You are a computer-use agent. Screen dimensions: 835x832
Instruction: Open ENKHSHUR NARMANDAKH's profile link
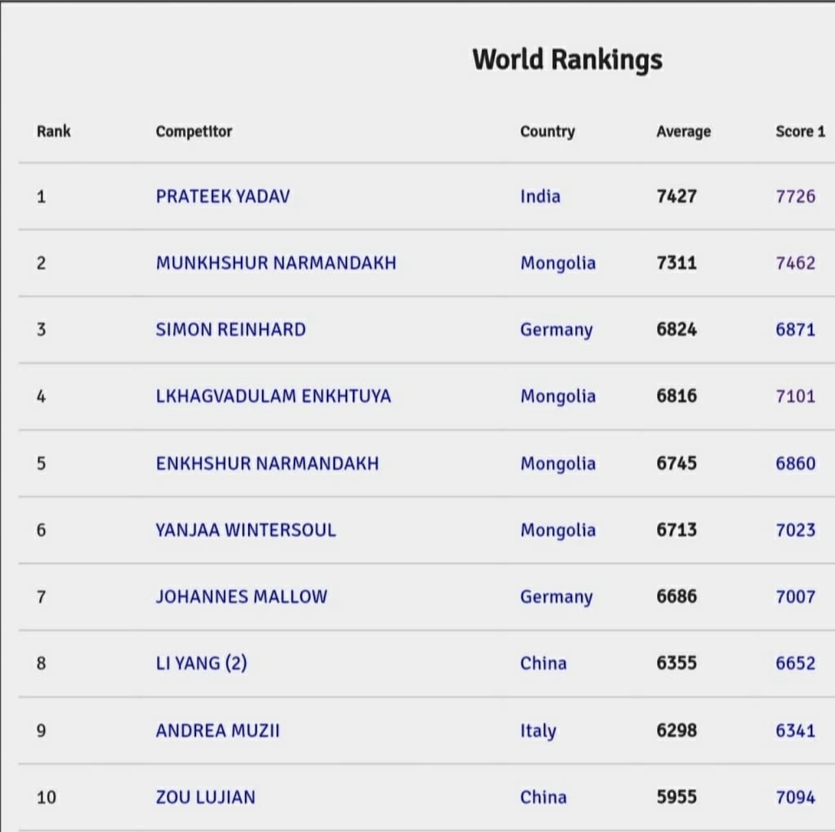[x=267, y=463]
